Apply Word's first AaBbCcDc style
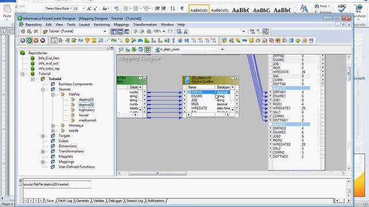This screenshot has height=207, width=369. coord(199,10)
